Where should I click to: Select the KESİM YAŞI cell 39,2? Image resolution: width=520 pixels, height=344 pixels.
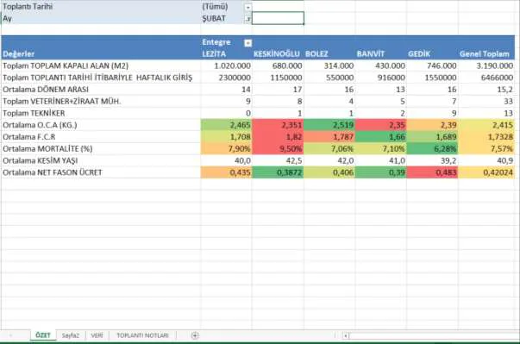click(x=432, y=160)
